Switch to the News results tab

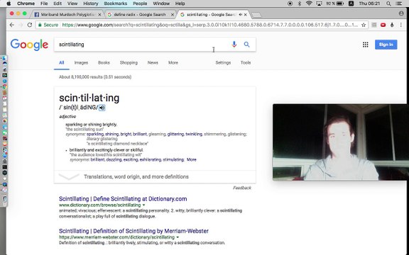[153, 63]
